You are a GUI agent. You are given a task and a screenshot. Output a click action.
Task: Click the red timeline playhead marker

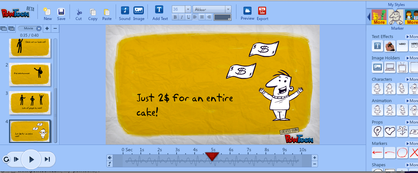pos(212,156)
